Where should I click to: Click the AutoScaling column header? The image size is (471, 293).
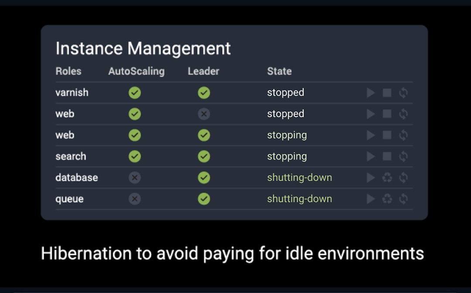pos(137,71)
